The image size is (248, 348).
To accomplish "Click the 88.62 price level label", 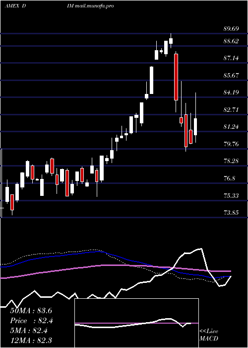I will [x=231, y=41].
